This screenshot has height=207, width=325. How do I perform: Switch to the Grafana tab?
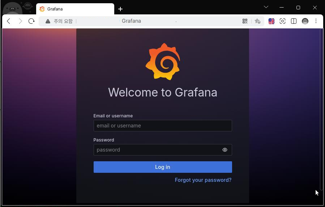pyautogui.click(x=75, y=9)
